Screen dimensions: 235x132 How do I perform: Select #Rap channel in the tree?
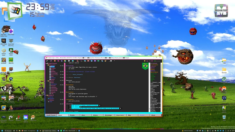click(52, 76)
